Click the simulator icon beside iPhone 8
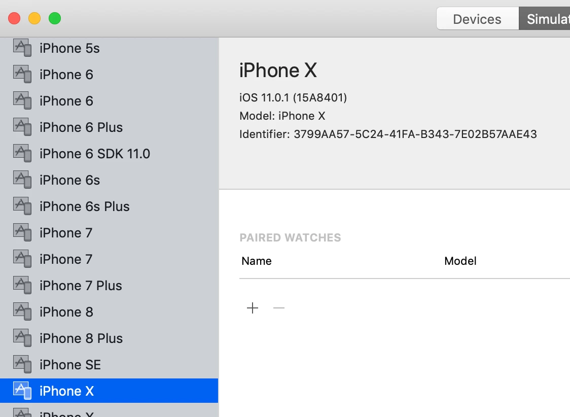The height and width of the screenshot is (417, 570). pos(22,312)
